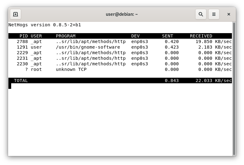The width and height of the screenshot is (244, 165).
Task: Click the PID 2231 row
Action: click(120, 59)
